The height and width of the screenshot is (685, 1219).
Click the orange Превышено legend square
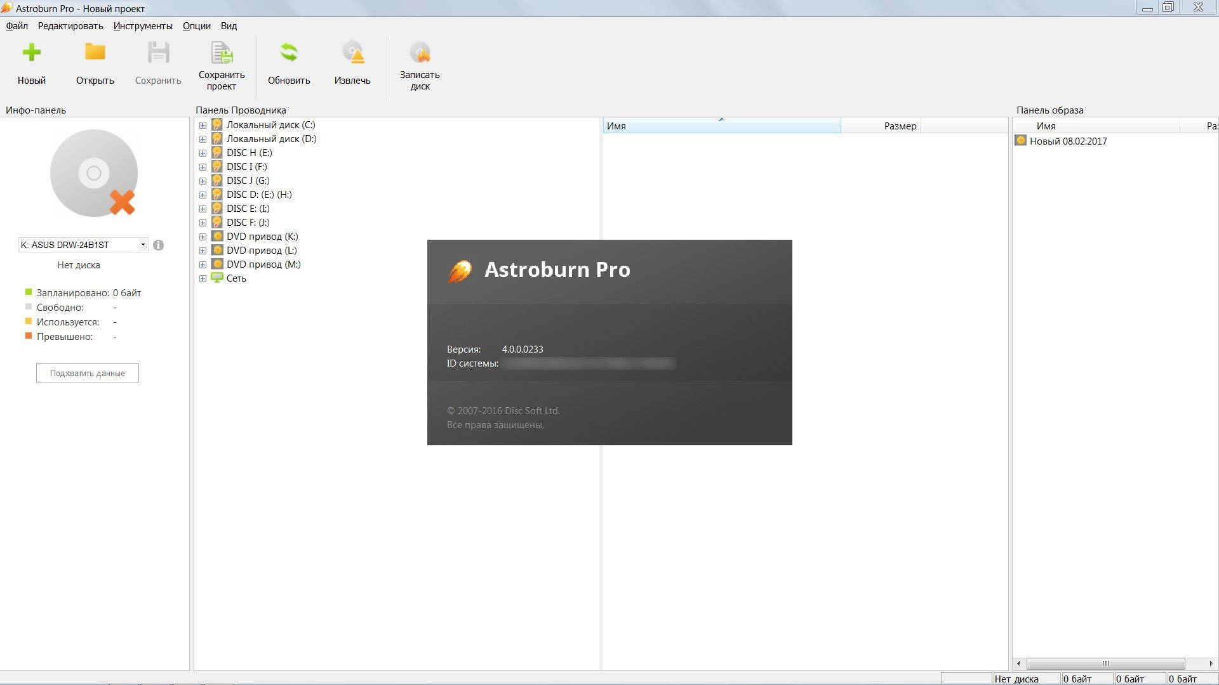coord(28,336)
